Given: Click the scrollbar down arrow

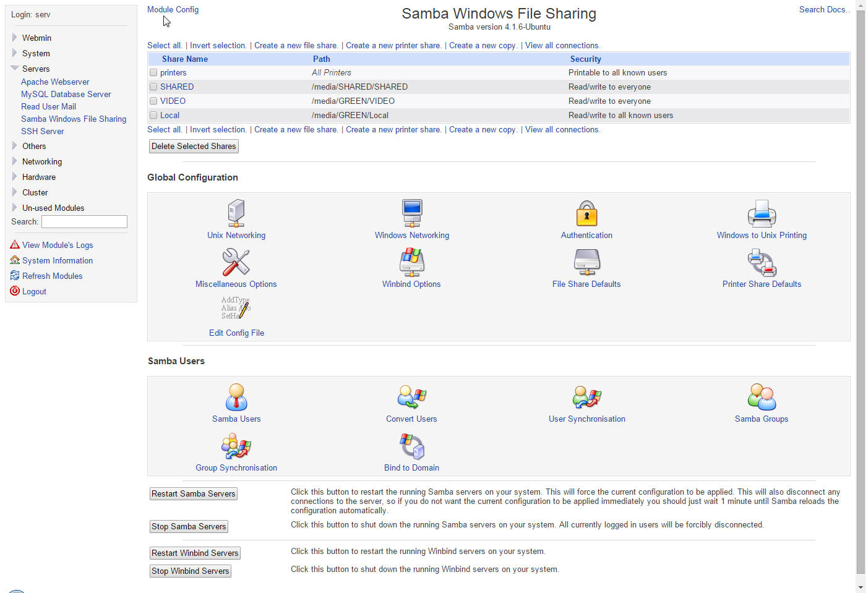Looking at the screenshot, I should pyautogui.click(x=860, y=587).
